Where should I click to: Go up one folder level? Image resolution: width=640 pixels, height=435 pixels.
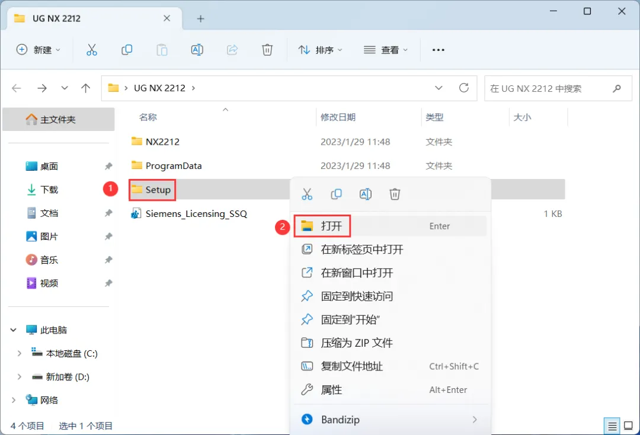(x=86, y=88)
